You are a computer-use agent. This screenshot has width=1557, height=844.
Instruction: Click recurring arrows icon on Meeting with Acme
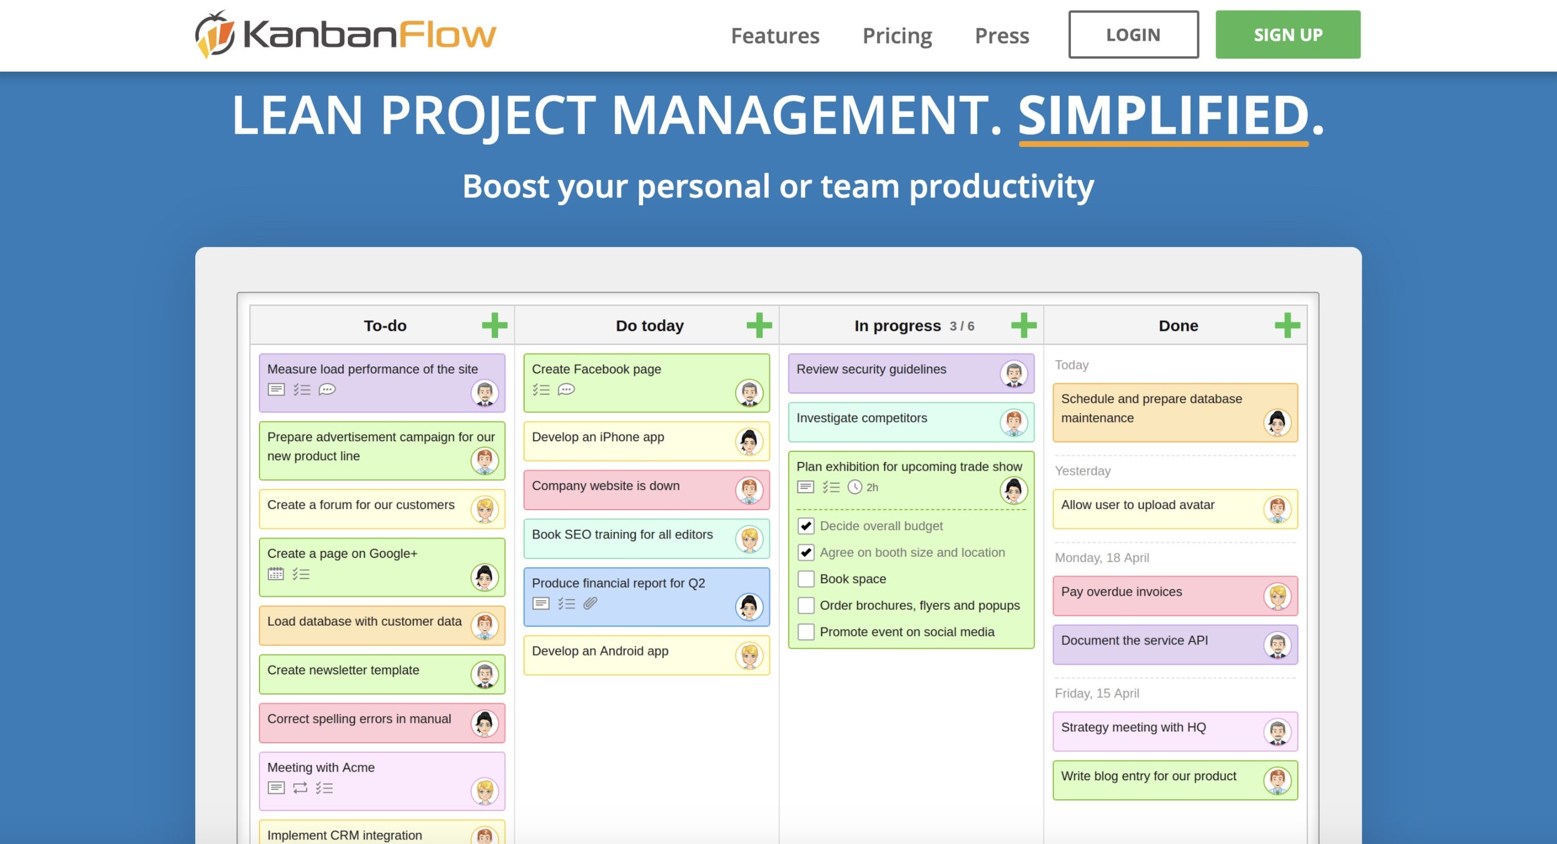[x=300, y=788]
